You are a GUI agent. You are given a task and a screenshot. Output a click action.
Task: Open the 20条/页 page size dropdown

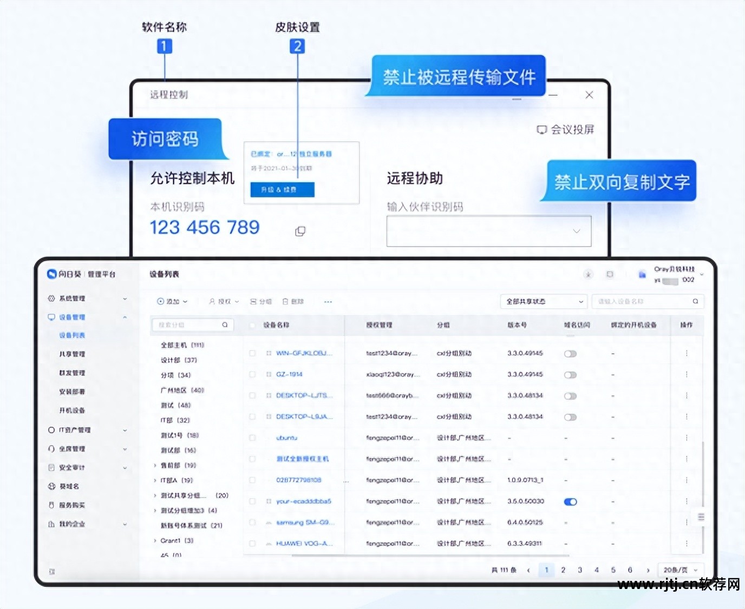681,570
